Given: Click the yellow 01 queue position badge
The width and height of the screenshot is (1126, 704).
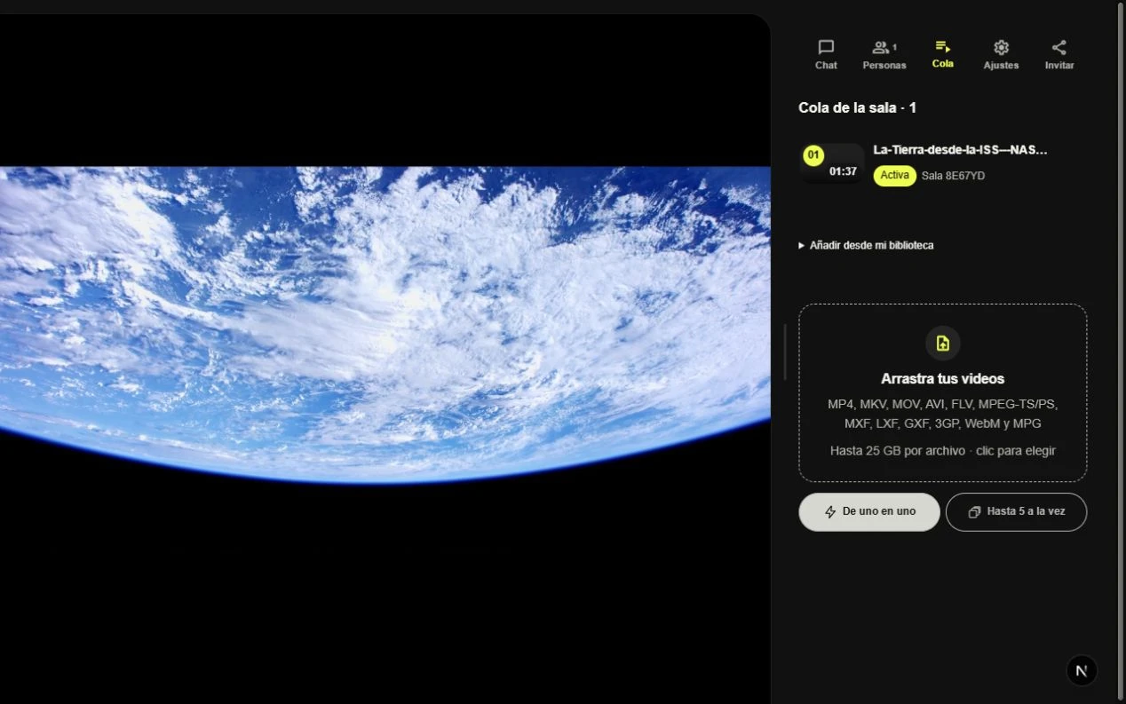Looking at the screenshot, I should 813,155.
